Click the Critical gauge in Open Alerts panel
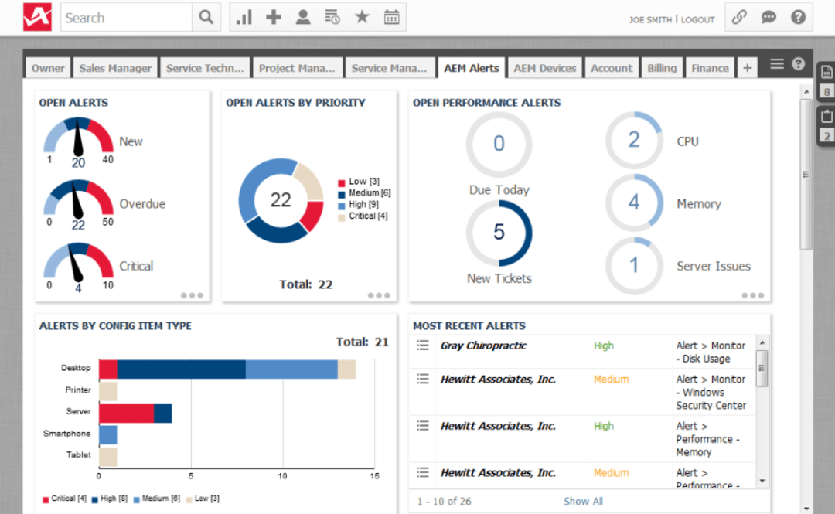 point(77,263)
